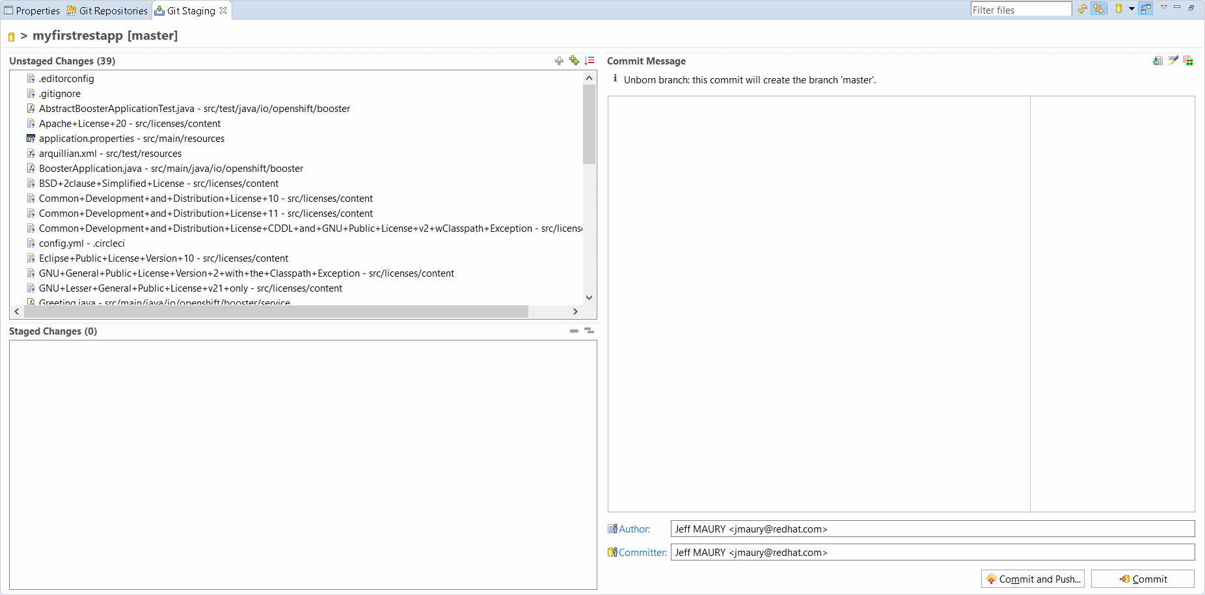Click the Commit and Push button

[x=1033, y=579]
